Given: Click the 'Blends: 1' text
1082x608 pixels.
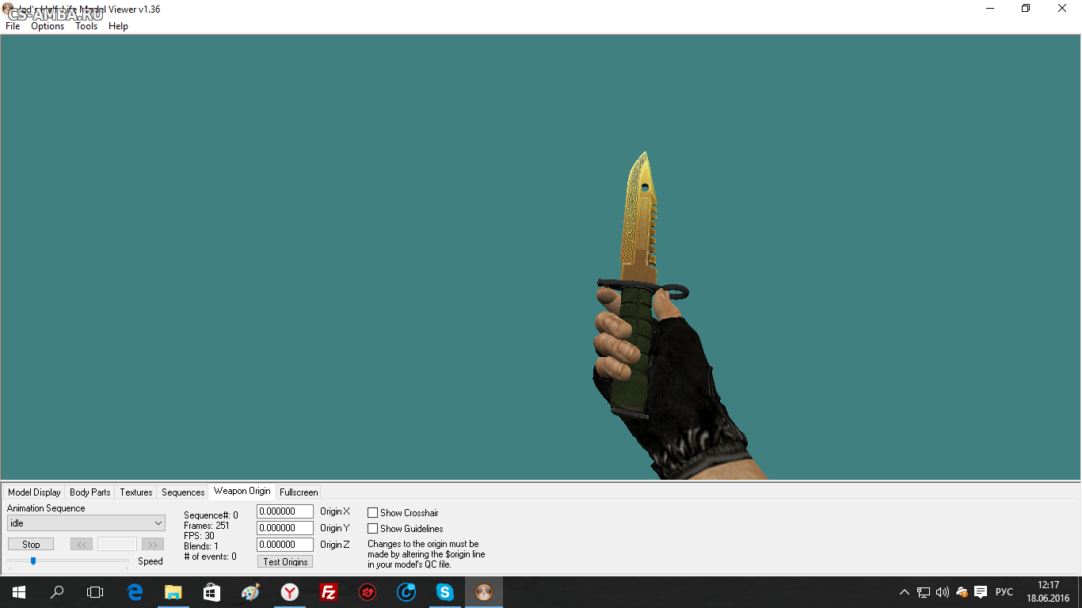Looking at the screenshot, I should [201, 546].
